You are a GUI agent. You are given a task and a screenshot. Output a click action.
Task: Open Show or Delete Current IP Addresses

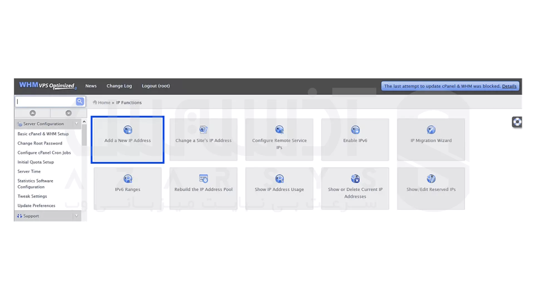pyautogui.click(x=355, y=179)
